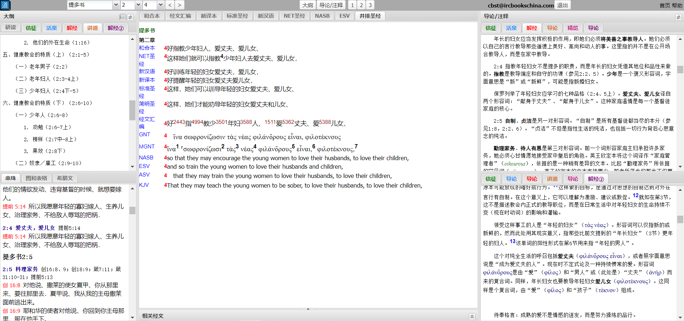Image resolution: width=684 pixels, height=321 pixels.
Task: Click the list view icon in 大纲 header
Action: click(123, 17)
